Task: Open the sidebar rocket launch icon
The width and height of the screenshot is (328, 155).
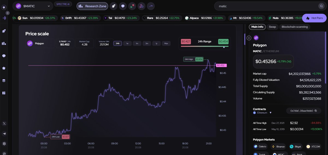Action: (4, 31)
